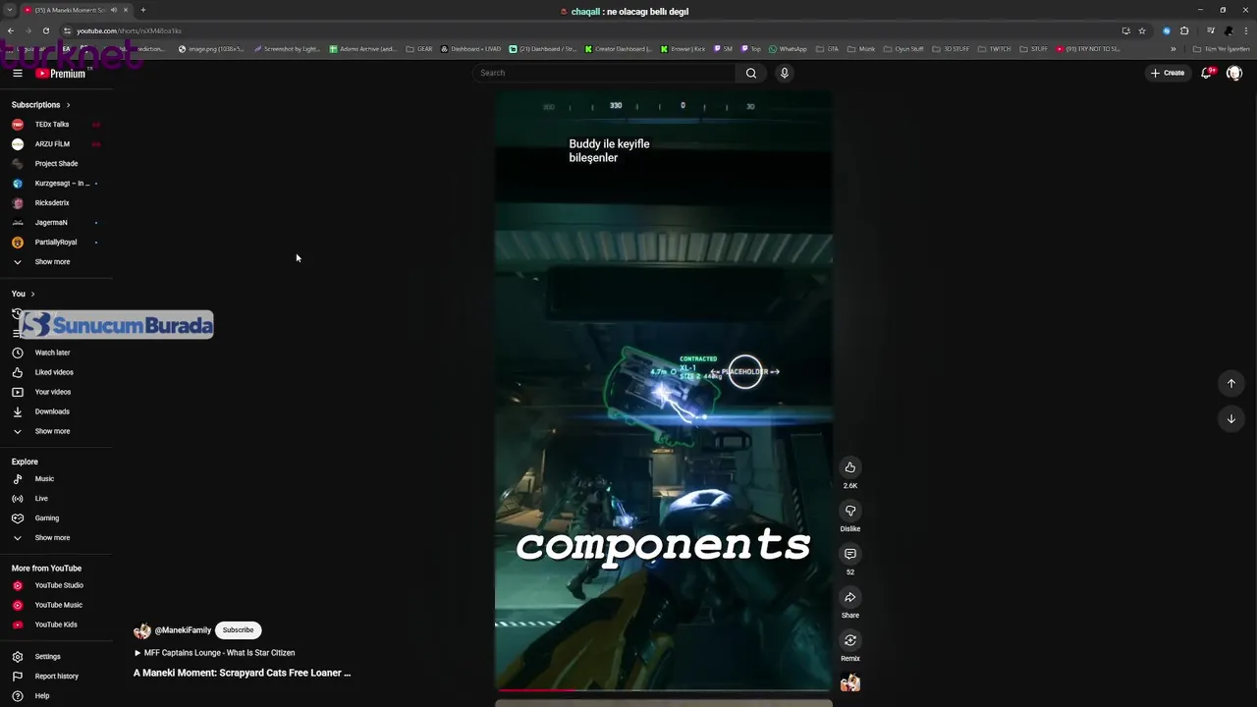
Task: Remix this Short
Action: [850, 640]
